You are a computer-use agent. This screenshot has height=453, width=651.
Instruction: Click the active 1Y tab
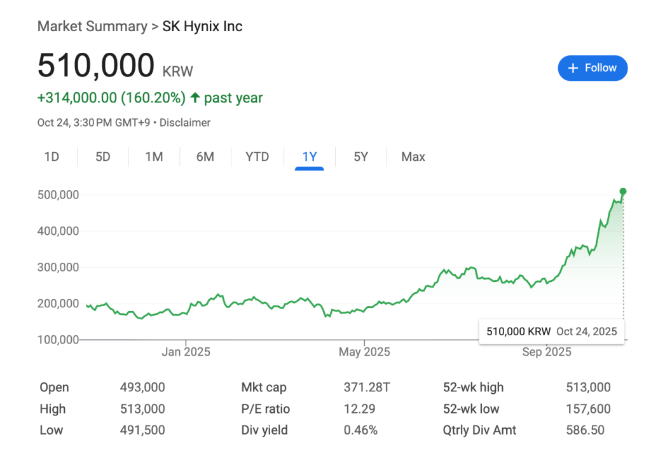click(x=310, y=157)
